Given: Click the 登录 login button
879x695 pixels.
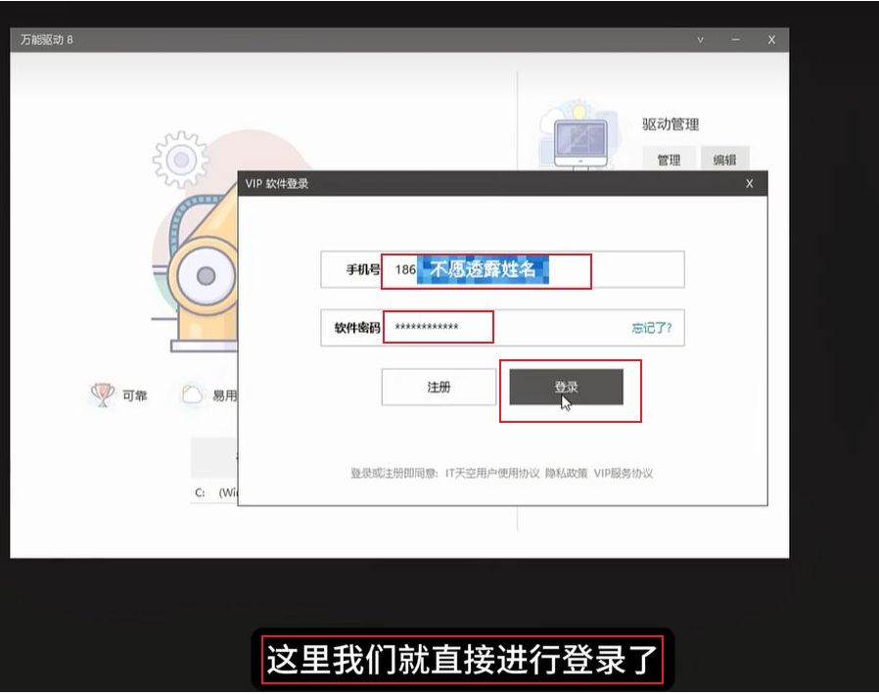Looking at the screenshot, I should pos(566,388).
